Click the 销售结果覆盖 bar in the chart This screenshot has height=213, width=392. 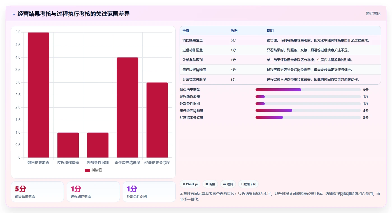(x=38, y=95)
